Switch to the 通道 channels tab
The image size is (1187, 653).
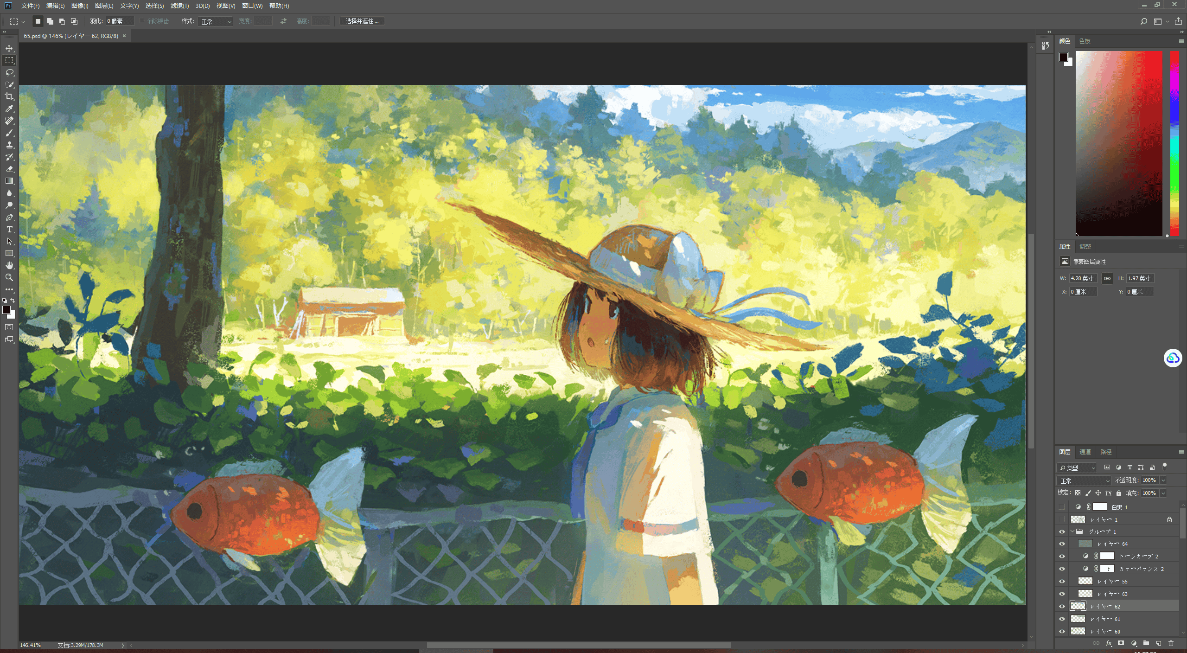coord(1085,452)
